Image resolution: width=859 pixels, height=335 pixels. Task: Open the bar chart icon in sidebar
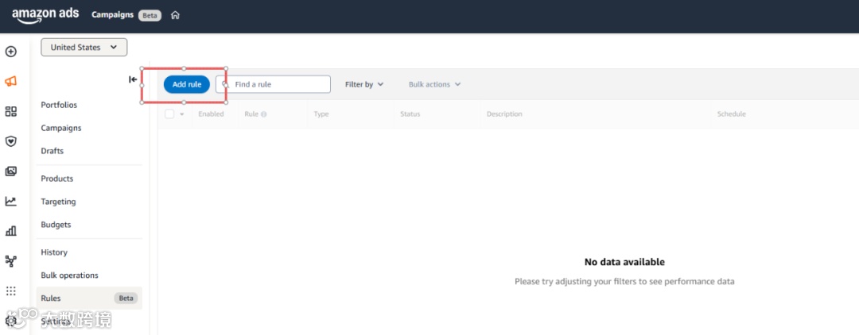11,231
